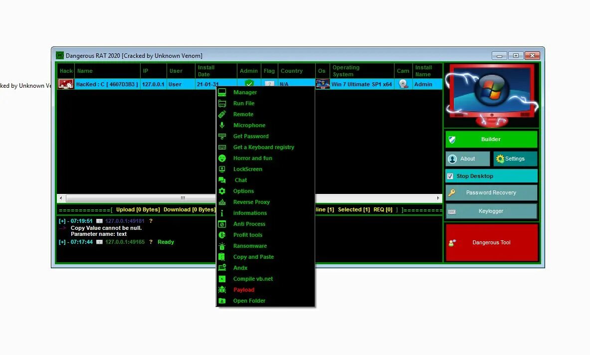590x355 pixels.
Task: Click the red hack icon in client row
Action: pyautogui.click(x=65, y=84)
